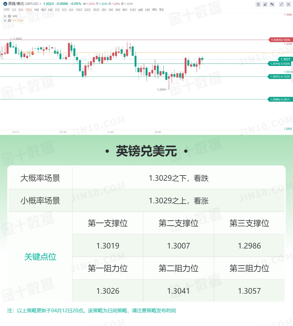Open the candlestick chart type icon
This screenshot has width=293, height=326.
tap(272, 4)
